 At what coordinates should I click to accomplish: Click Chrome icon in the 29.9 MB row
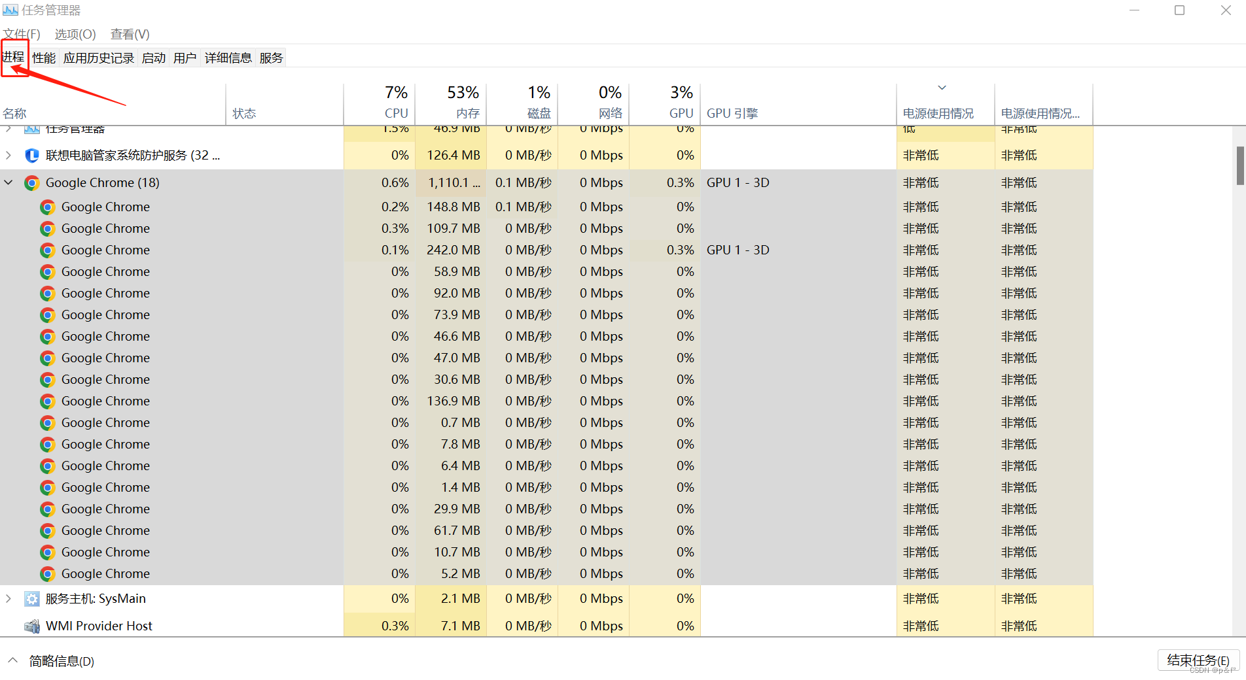pos(47,509)
